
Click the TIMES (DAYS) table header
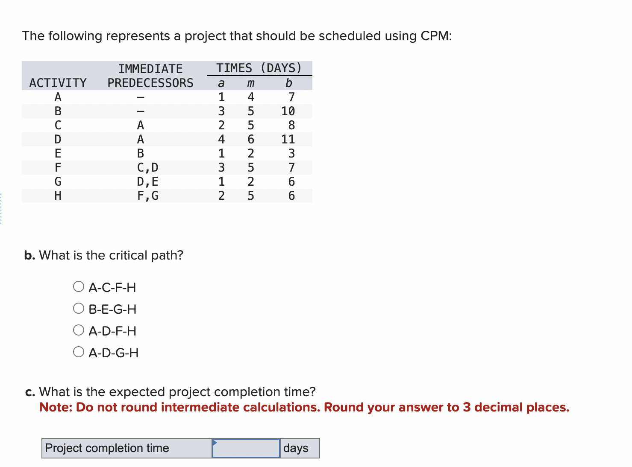coord(258,67)
